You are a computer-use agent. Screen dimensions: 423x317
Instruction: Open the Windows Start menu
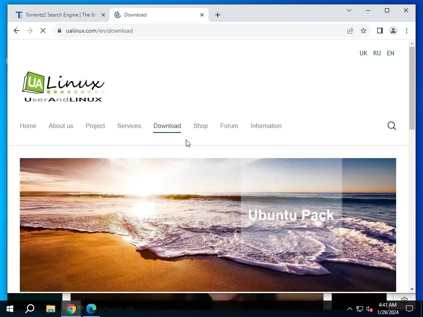[10, 309]
